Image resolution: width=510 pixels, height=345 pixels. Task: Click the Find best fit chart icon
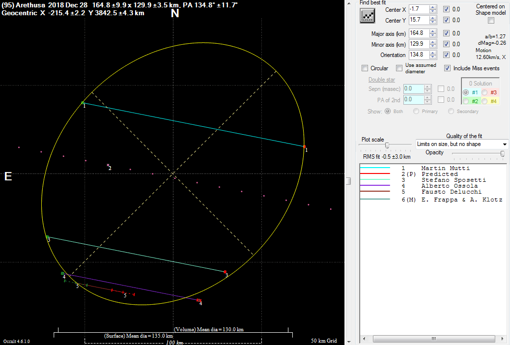pos(367,15)
